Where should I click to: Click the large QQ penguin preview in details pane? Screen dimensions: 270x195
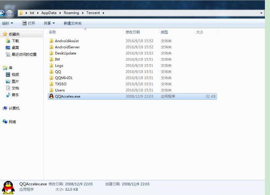coord(8,188)
